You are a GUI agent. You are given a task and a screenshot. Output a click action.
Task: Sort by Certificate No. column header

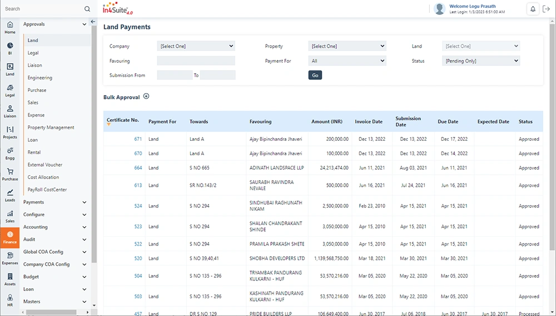pyautogui.click(x=122, y=120)
